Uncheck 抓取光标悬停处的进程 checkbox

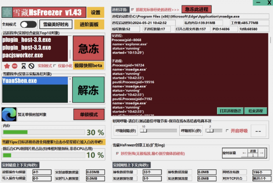pos(132,10)
